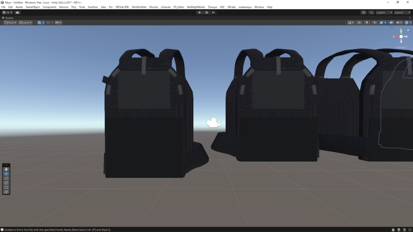Select the combined Transform tool

[6, 192]
